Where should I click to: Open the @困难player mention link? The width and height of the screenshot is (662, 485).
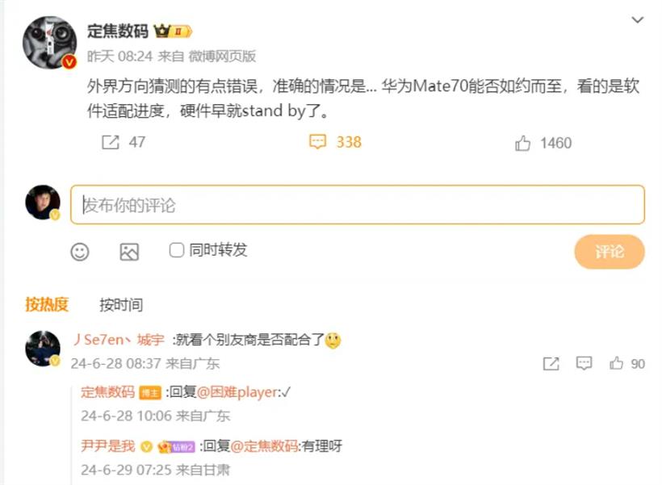pyautogui.click(x=237, y=392)
